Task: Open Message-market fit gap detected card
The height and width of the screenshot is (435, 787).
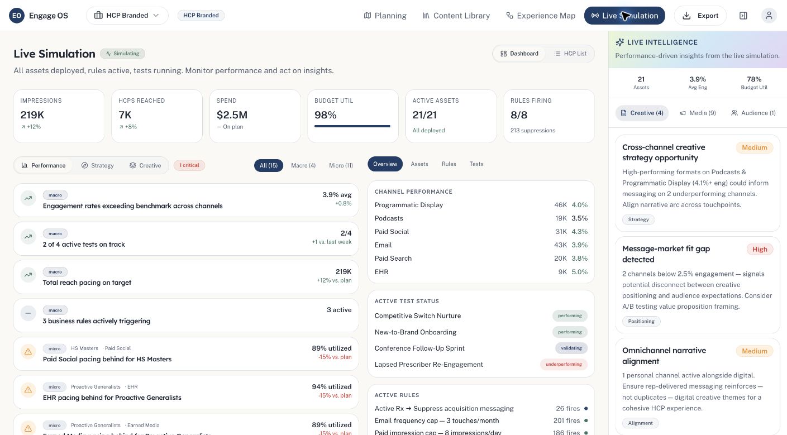Action: [x=698, y=285]
